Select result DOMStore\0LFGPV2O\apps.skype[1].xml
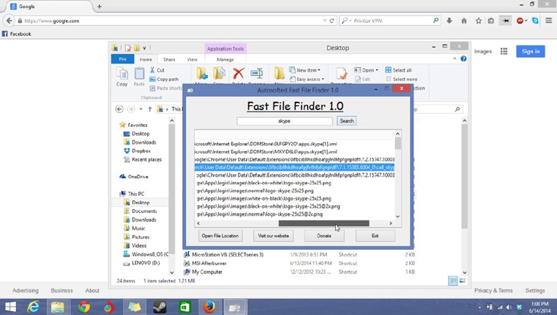557x315 pixels. [x=266, y=143]
